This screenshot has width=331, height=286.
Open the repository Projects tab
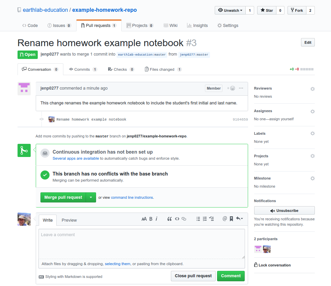click(140, 26)
